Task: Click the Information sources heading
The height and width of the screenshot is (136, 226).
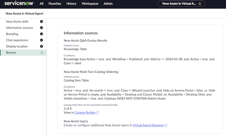Action: point(81,33)
